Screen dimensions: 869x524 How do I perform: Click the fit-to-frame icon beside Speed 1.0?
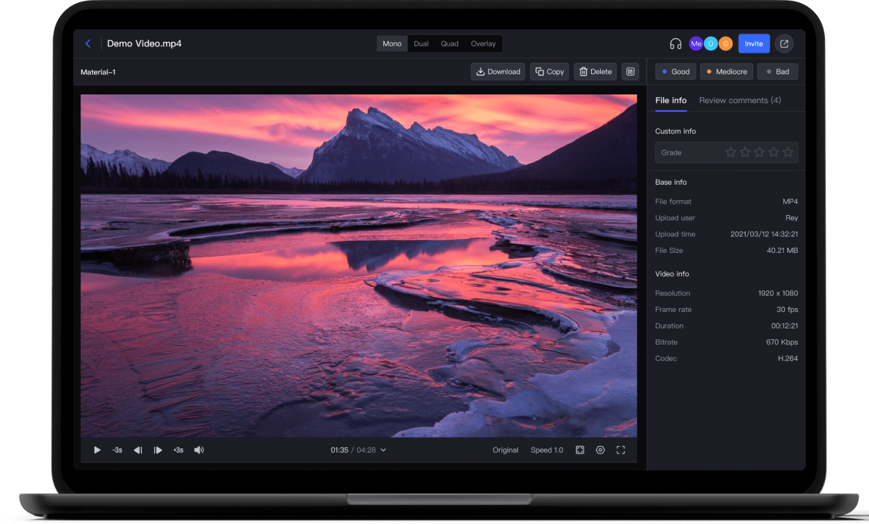pyautogui.click(x=580, y=450)
